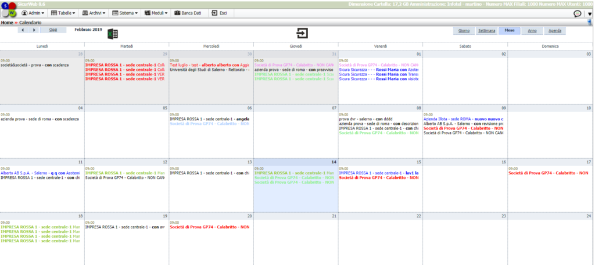Open 'IMPRESA ROSSA 1 - sede centrale-1 - angela' event
The width and height of the screenshot is (595, 265).
pos(209,119)
